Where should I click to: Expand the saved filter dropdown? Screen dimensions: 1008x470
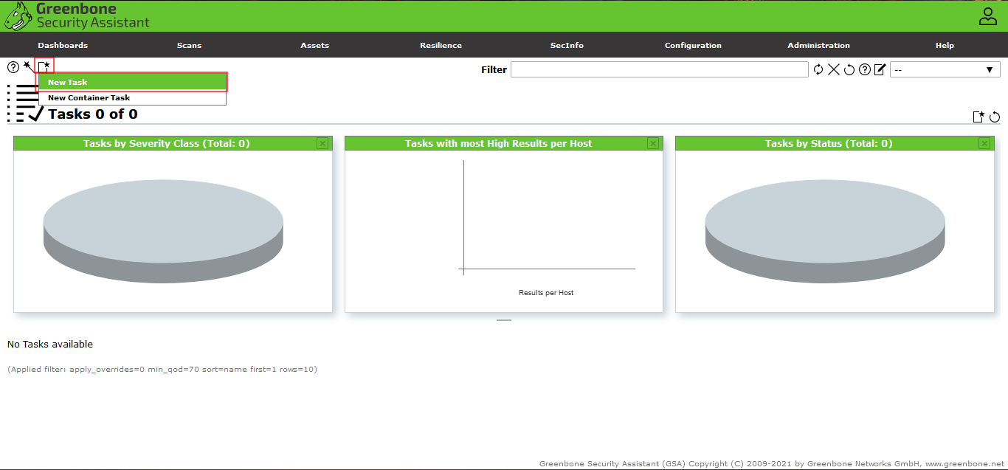pyautogui.click(x=945, y=69)
